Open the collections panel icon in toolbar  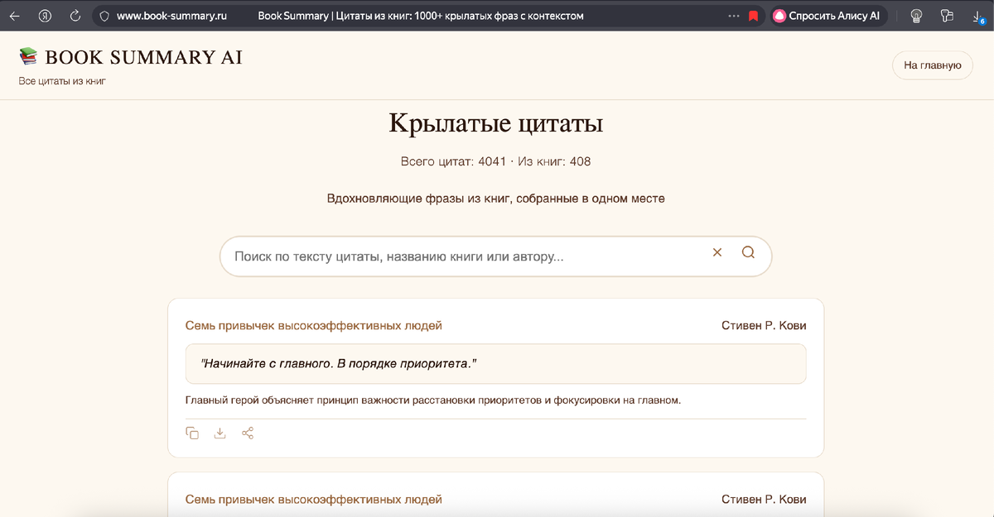(947, 15)
